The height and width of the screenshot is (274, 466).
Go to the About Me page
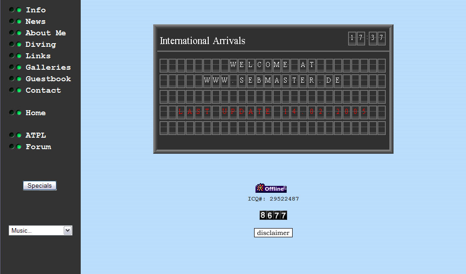tap(45, 33)
